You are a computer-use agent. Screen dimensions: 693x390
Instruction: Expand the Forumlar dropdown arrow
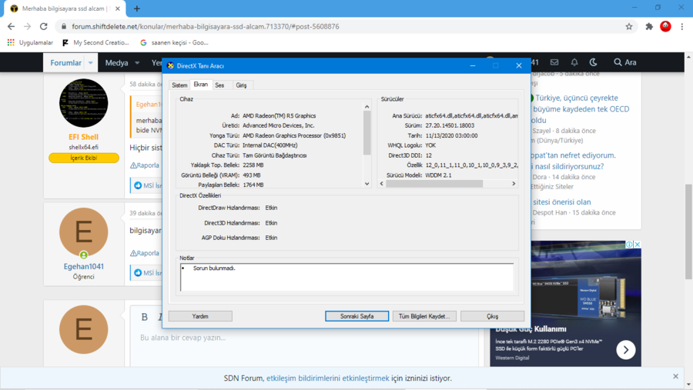click(91, 63)
